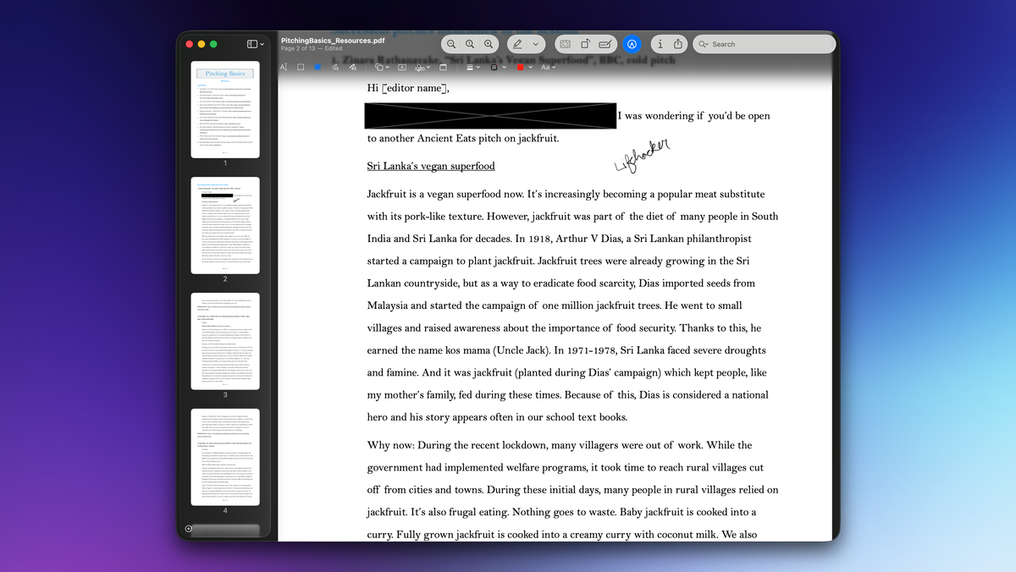Select the Sketch tool in markup bar
The image size is (1016, 572).
(x=335, y=68)
